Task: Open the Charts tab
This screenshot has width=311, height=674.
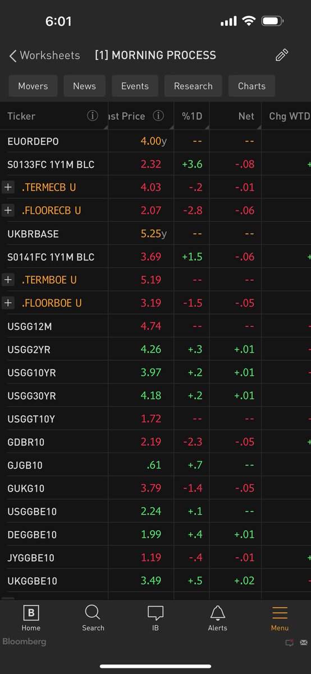Action: pyautogui.click(x=251, y=86)
